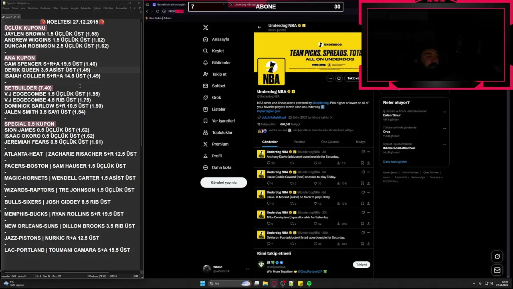Click the X logo in the sidebar
This screenshot has width=513, height=289.
click(x=206, y=28)
